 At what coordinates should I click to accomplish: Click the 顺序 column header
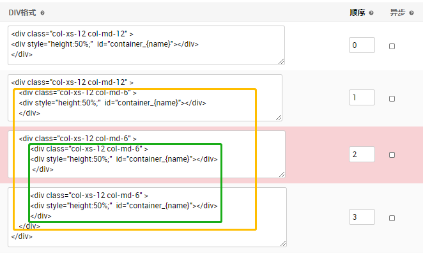357,13
